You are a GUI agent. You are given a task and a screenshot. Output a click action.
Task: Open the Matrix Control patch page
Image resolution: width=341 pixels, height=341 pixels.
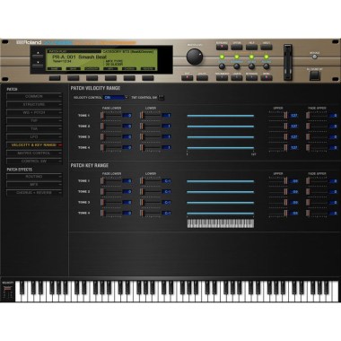tap(34, 153)
